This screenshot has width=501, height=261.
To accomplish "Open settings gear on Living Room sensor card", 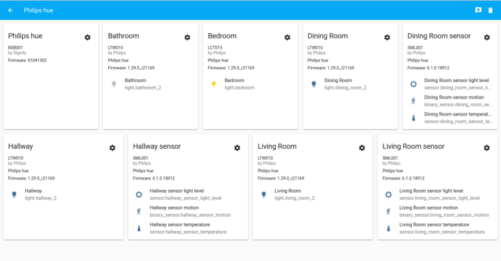I will (x=487, y=148).
